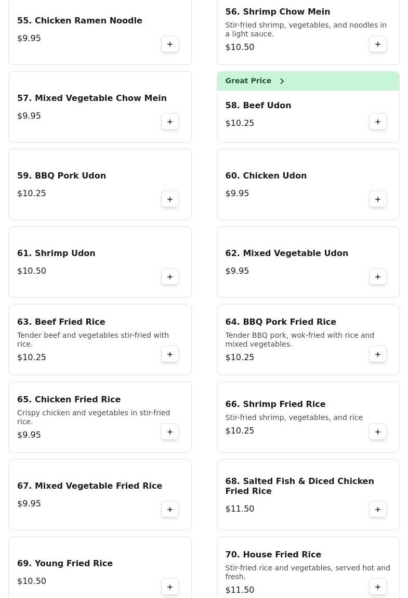Add Mixed Vegetable Chow Mein to cart
The width and height of the screenshot is (408, 598).
[x=170, y=122]
